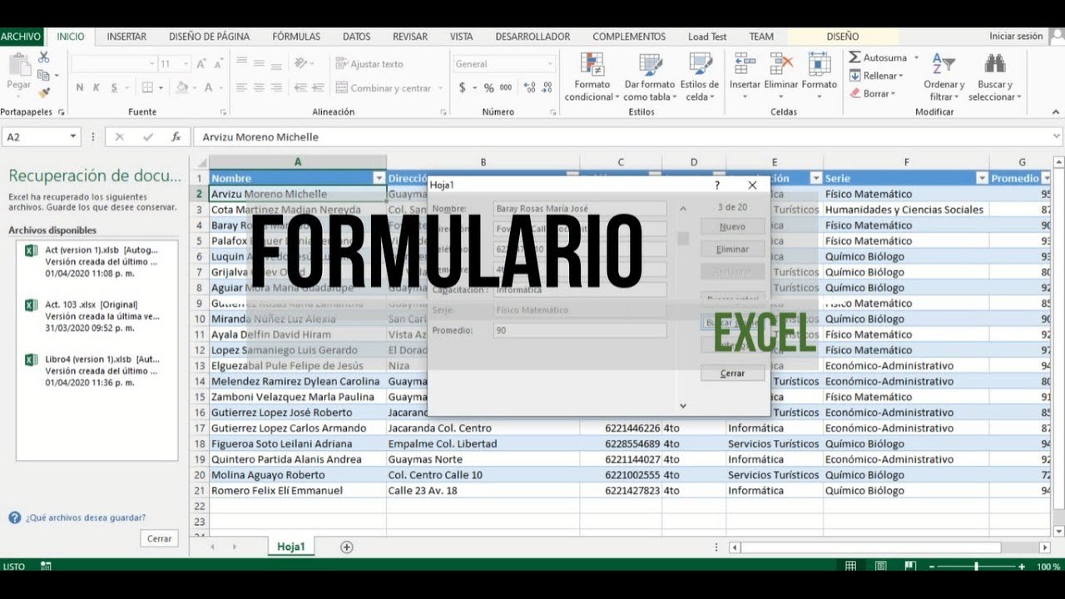Open the Name Box dropdown
1065x599 pixels.
[73, 137]
